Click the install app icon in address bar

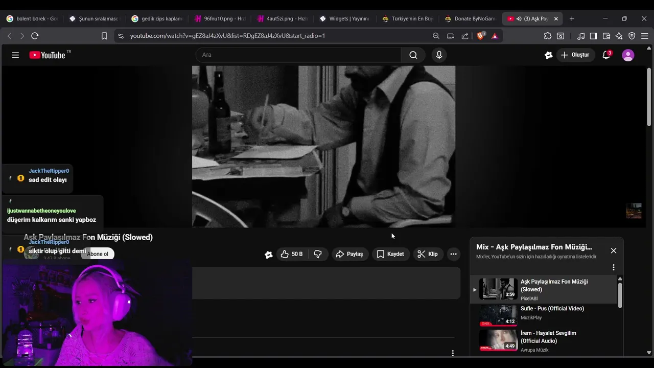(x=451, y=36)
